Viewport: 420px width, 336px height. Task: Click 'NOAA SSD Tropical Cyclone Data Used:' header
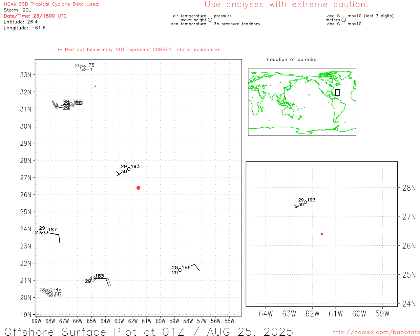click(x=52, y=4)
